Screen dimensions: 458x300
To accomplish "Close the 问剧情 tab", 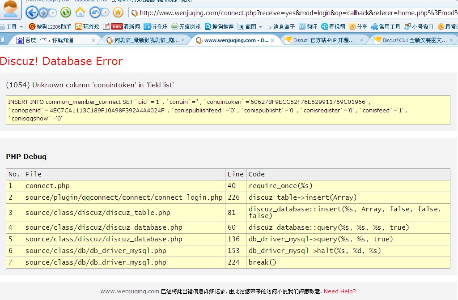I will [183, 40].
